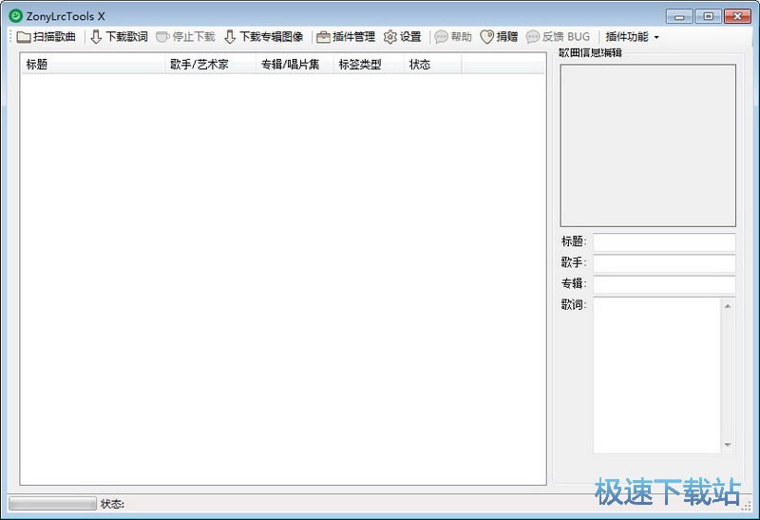Screen dimensions: 760x520
Task: Click the Tag Type (标签类型) column header
Action: 360,65
